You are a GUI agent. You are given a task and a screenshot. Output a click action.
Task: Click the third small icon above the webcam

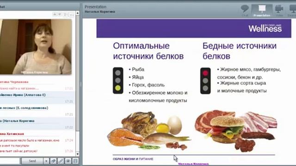coord(65,14)
